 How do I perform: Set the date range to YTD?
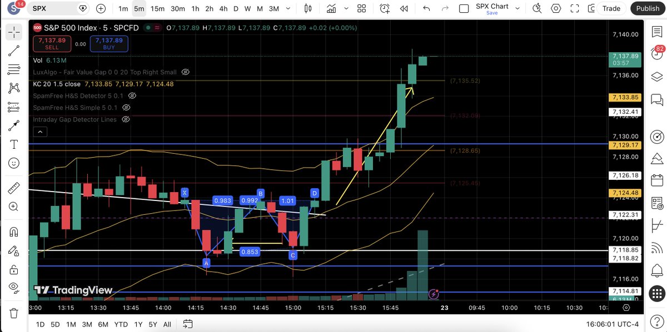(x=121, y=324)
